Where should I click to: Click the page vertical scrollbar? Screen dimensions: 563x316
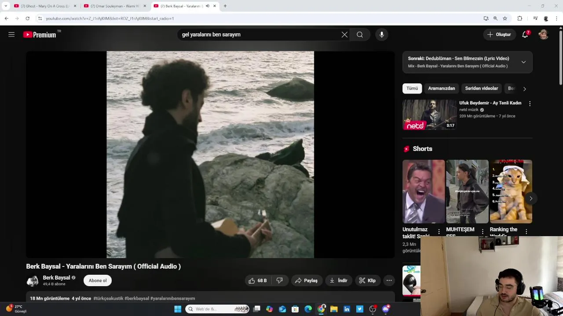click(x=560, y=57)
